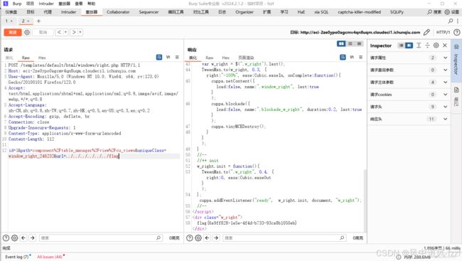Viewport: 462px width, 261px height.
Task: Open the xia SQL extension tab
Action: point(321,12)
